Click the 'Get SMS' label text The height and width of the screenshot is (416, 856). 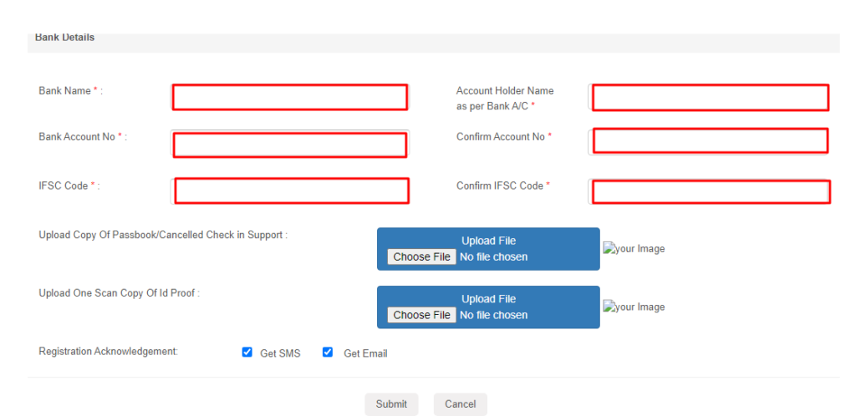280,354
